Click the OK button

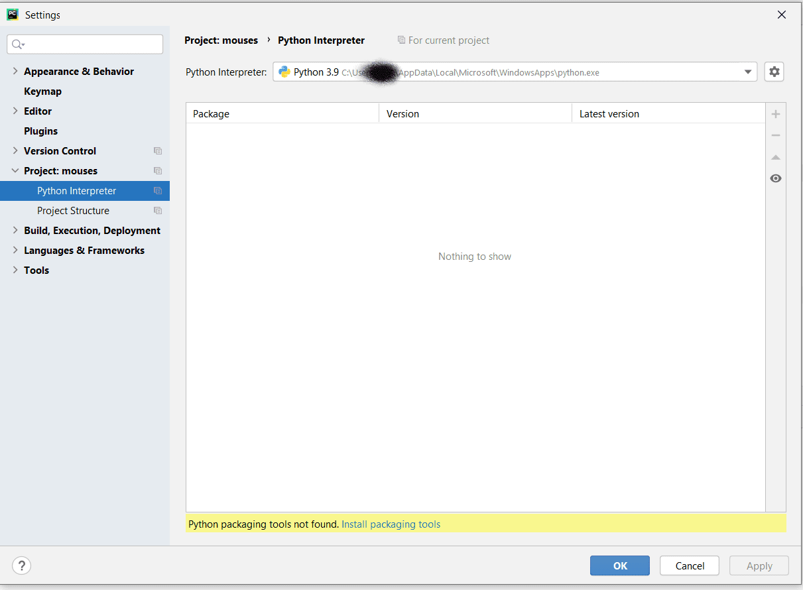click(x=620, y=565)
